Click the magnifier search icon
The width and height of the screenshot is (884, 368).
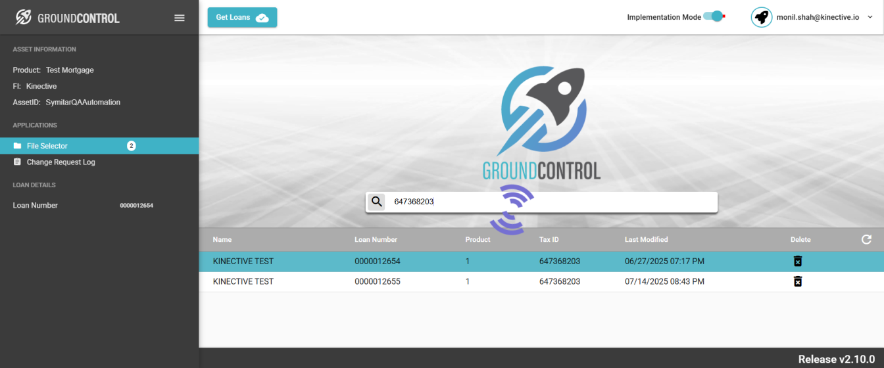(376, 202)
